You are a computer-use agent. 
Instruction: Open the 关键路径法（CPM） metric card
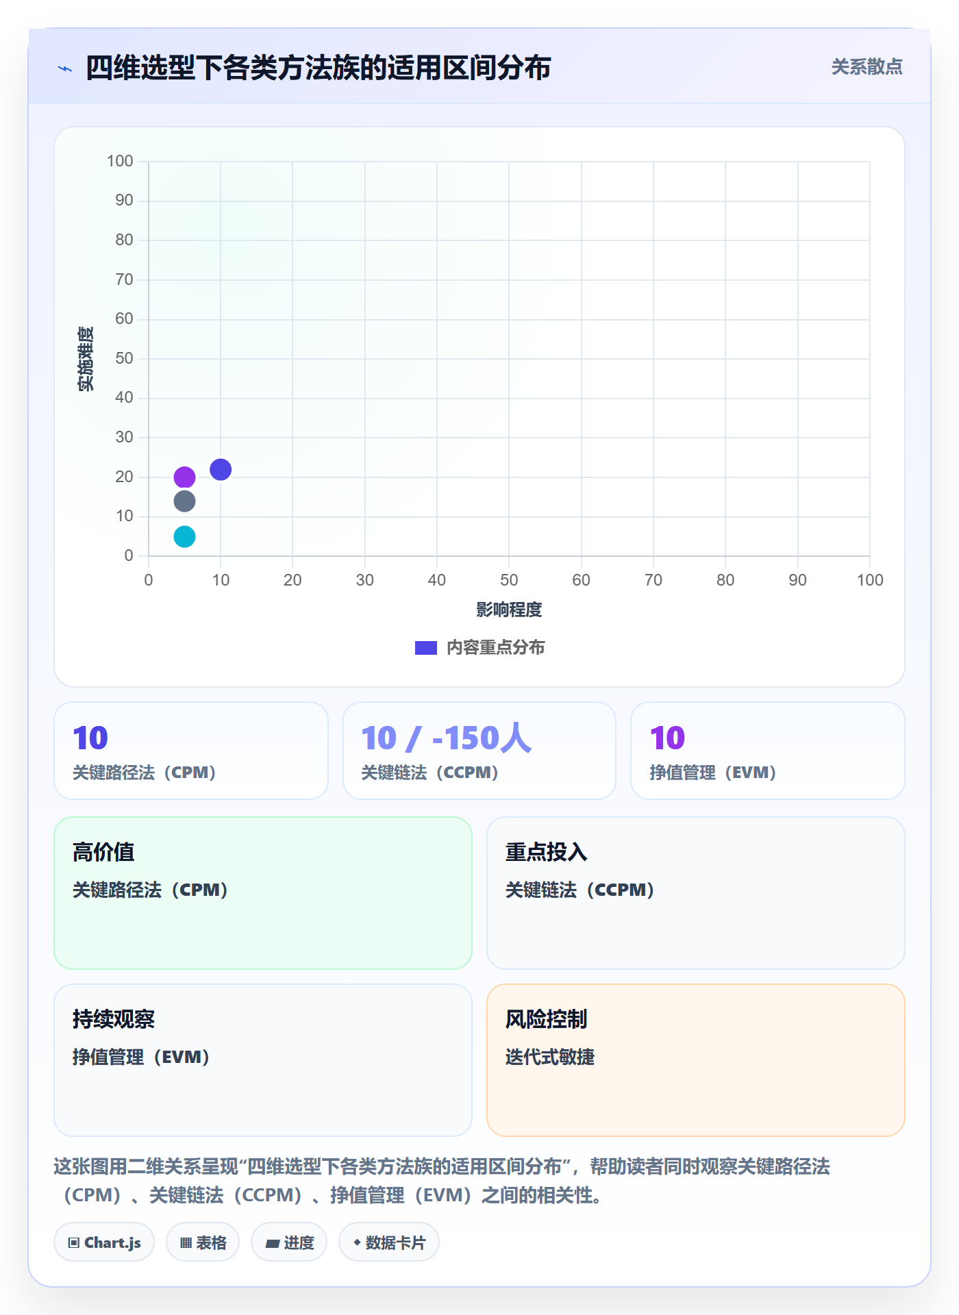191,751
